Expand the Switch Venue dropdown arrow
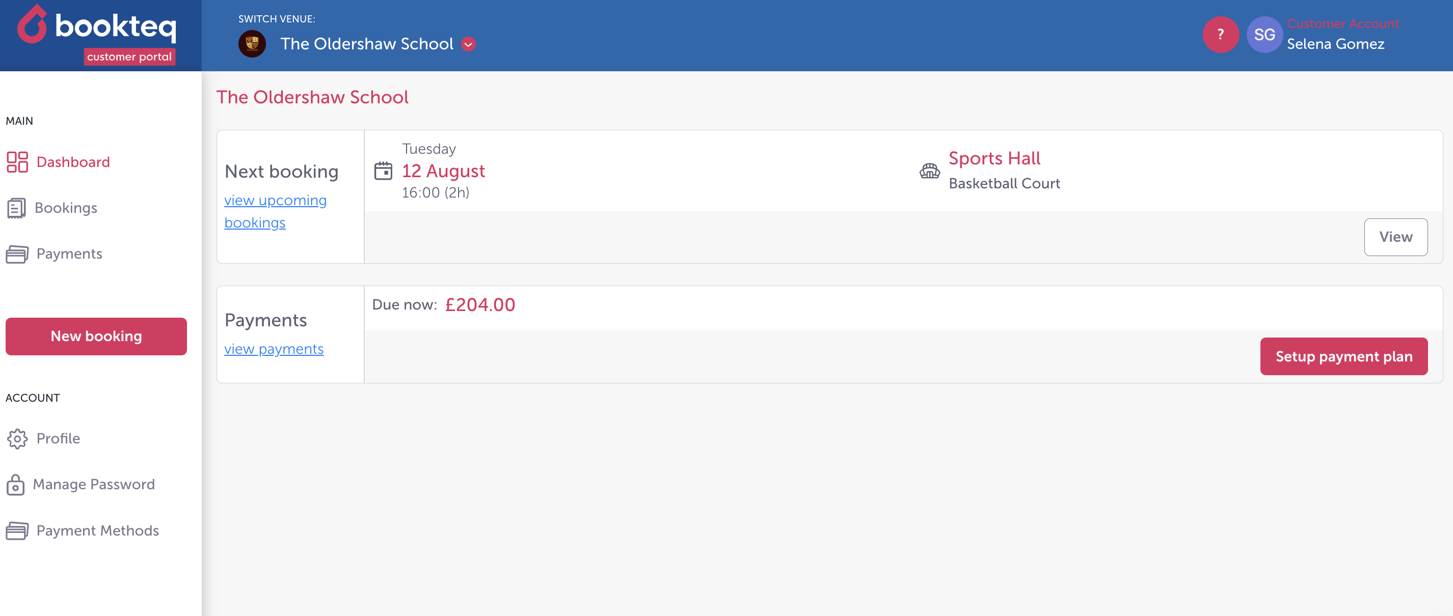1453x616 pixels. (x=468, y=44)
